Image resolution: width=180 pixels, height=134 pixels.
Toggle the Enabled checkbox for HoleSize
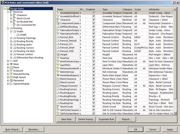click(94, 58)
